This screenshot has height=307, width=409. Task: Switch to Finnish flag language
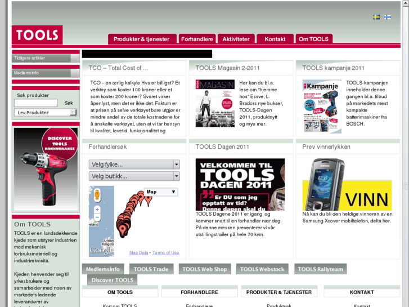(x=388, y=17)
